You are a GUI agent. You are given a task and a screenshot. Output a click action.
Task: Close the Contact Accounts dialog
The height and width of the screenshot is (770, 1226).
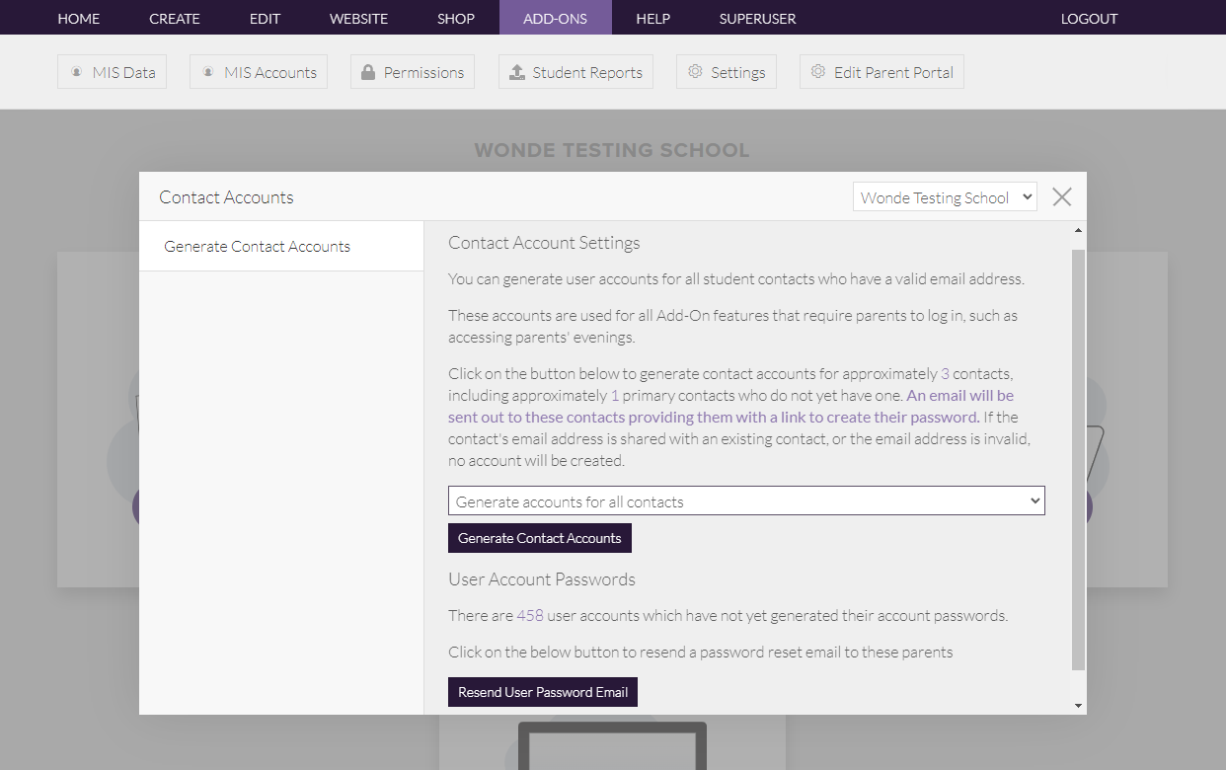click(1062, 196)
